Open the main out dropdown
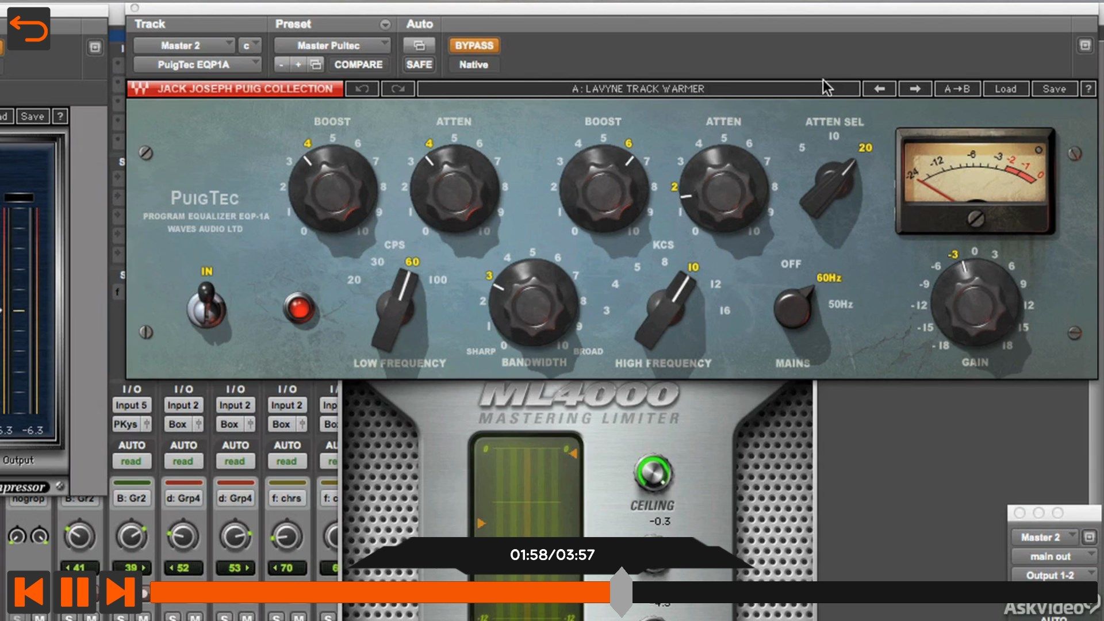 pyautogui.click(x=1053, y=556)
